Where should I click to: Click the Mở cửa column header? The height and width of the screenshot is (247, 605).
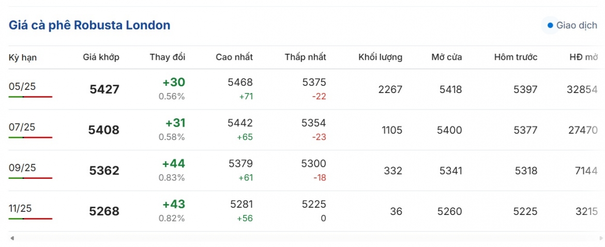pyautogui.click(x=447, y=57)
